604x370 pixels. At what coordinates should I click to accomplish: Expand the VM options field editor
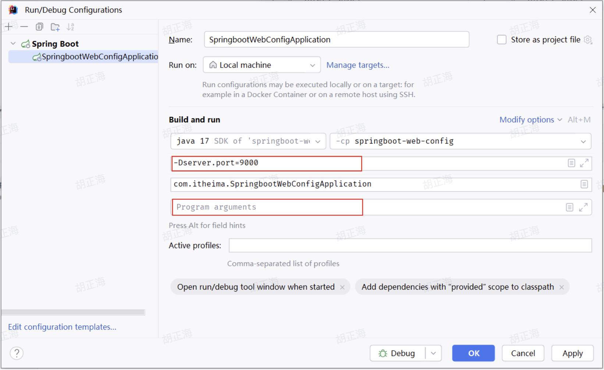pos(584,163)
